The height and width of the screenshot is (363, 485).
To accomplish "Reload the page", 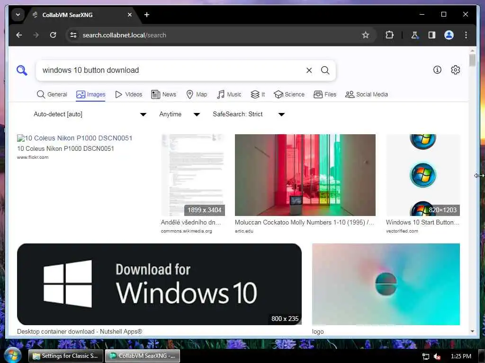I will (x=53, y=35).
